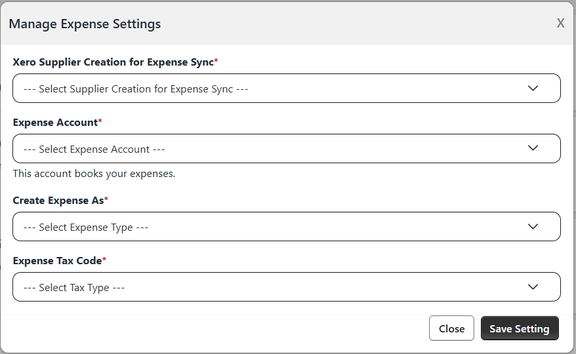Click the Manage Expense Settings dialog title
This screenshot has height=354, width=576.
click(x=85, y=24)
